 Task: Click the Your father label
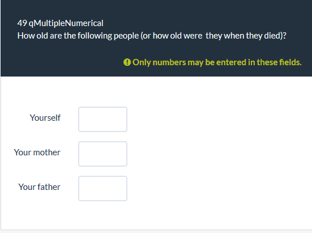pyautogui.click(x=40, y=187)
